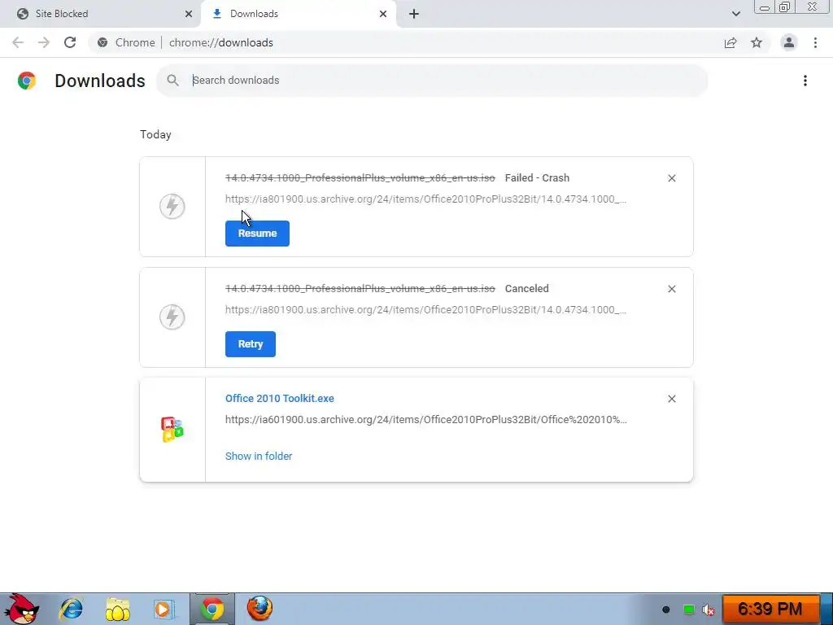This screenshot has height=625, width=833.
Task: Click the canceled download source URL
Action: click(x=425, y=309)
